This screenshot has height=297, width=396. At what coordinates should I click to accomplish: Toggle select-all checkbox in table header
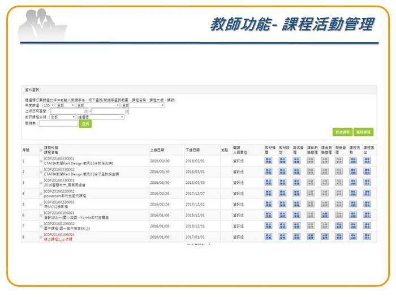41,150
